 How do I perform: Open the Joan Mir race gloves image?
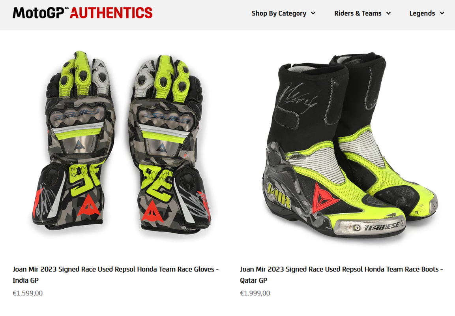click(x=121, y=141)
